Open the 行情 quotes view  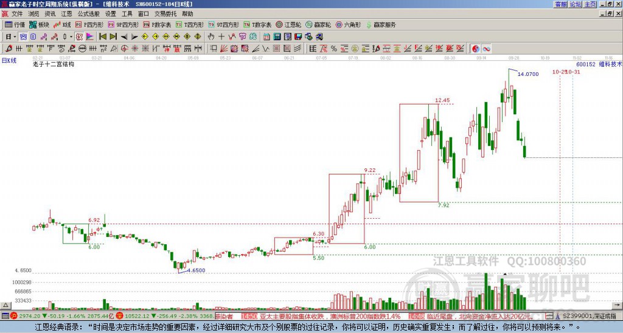tap(15, 24)
